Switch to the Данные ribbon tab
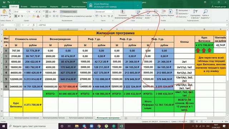 tap(65, 6)
